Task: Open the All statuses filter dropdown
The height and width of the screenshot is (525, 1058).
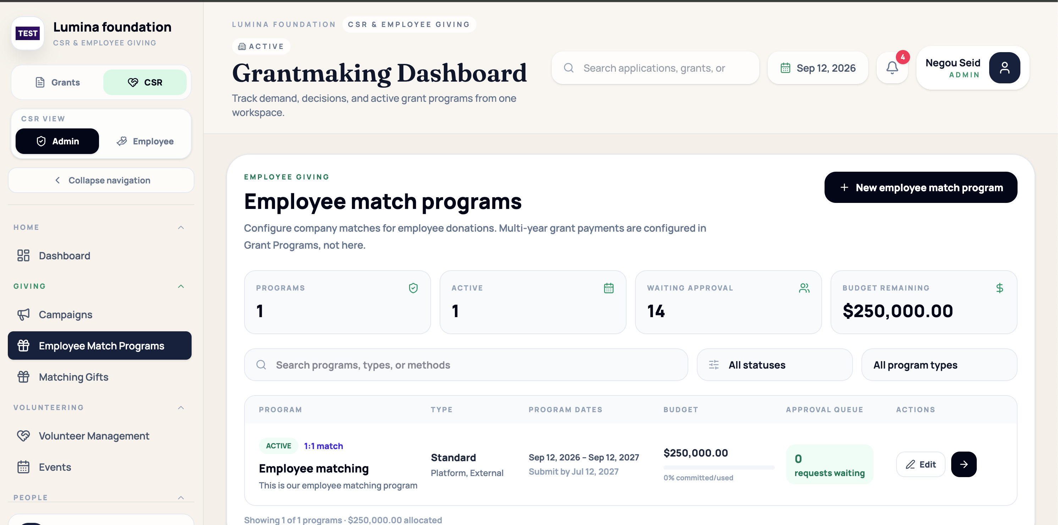Action: coord(775,364)
